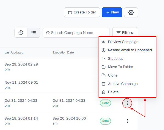Click the magnifier icon in search field
The height and width of the screenshot is (130, 164).
coord(48,33)
